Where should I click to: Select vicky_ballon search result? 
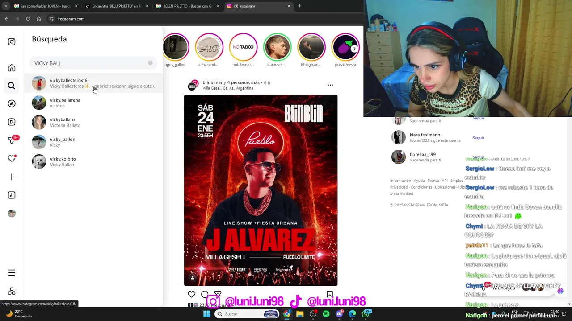93,142
